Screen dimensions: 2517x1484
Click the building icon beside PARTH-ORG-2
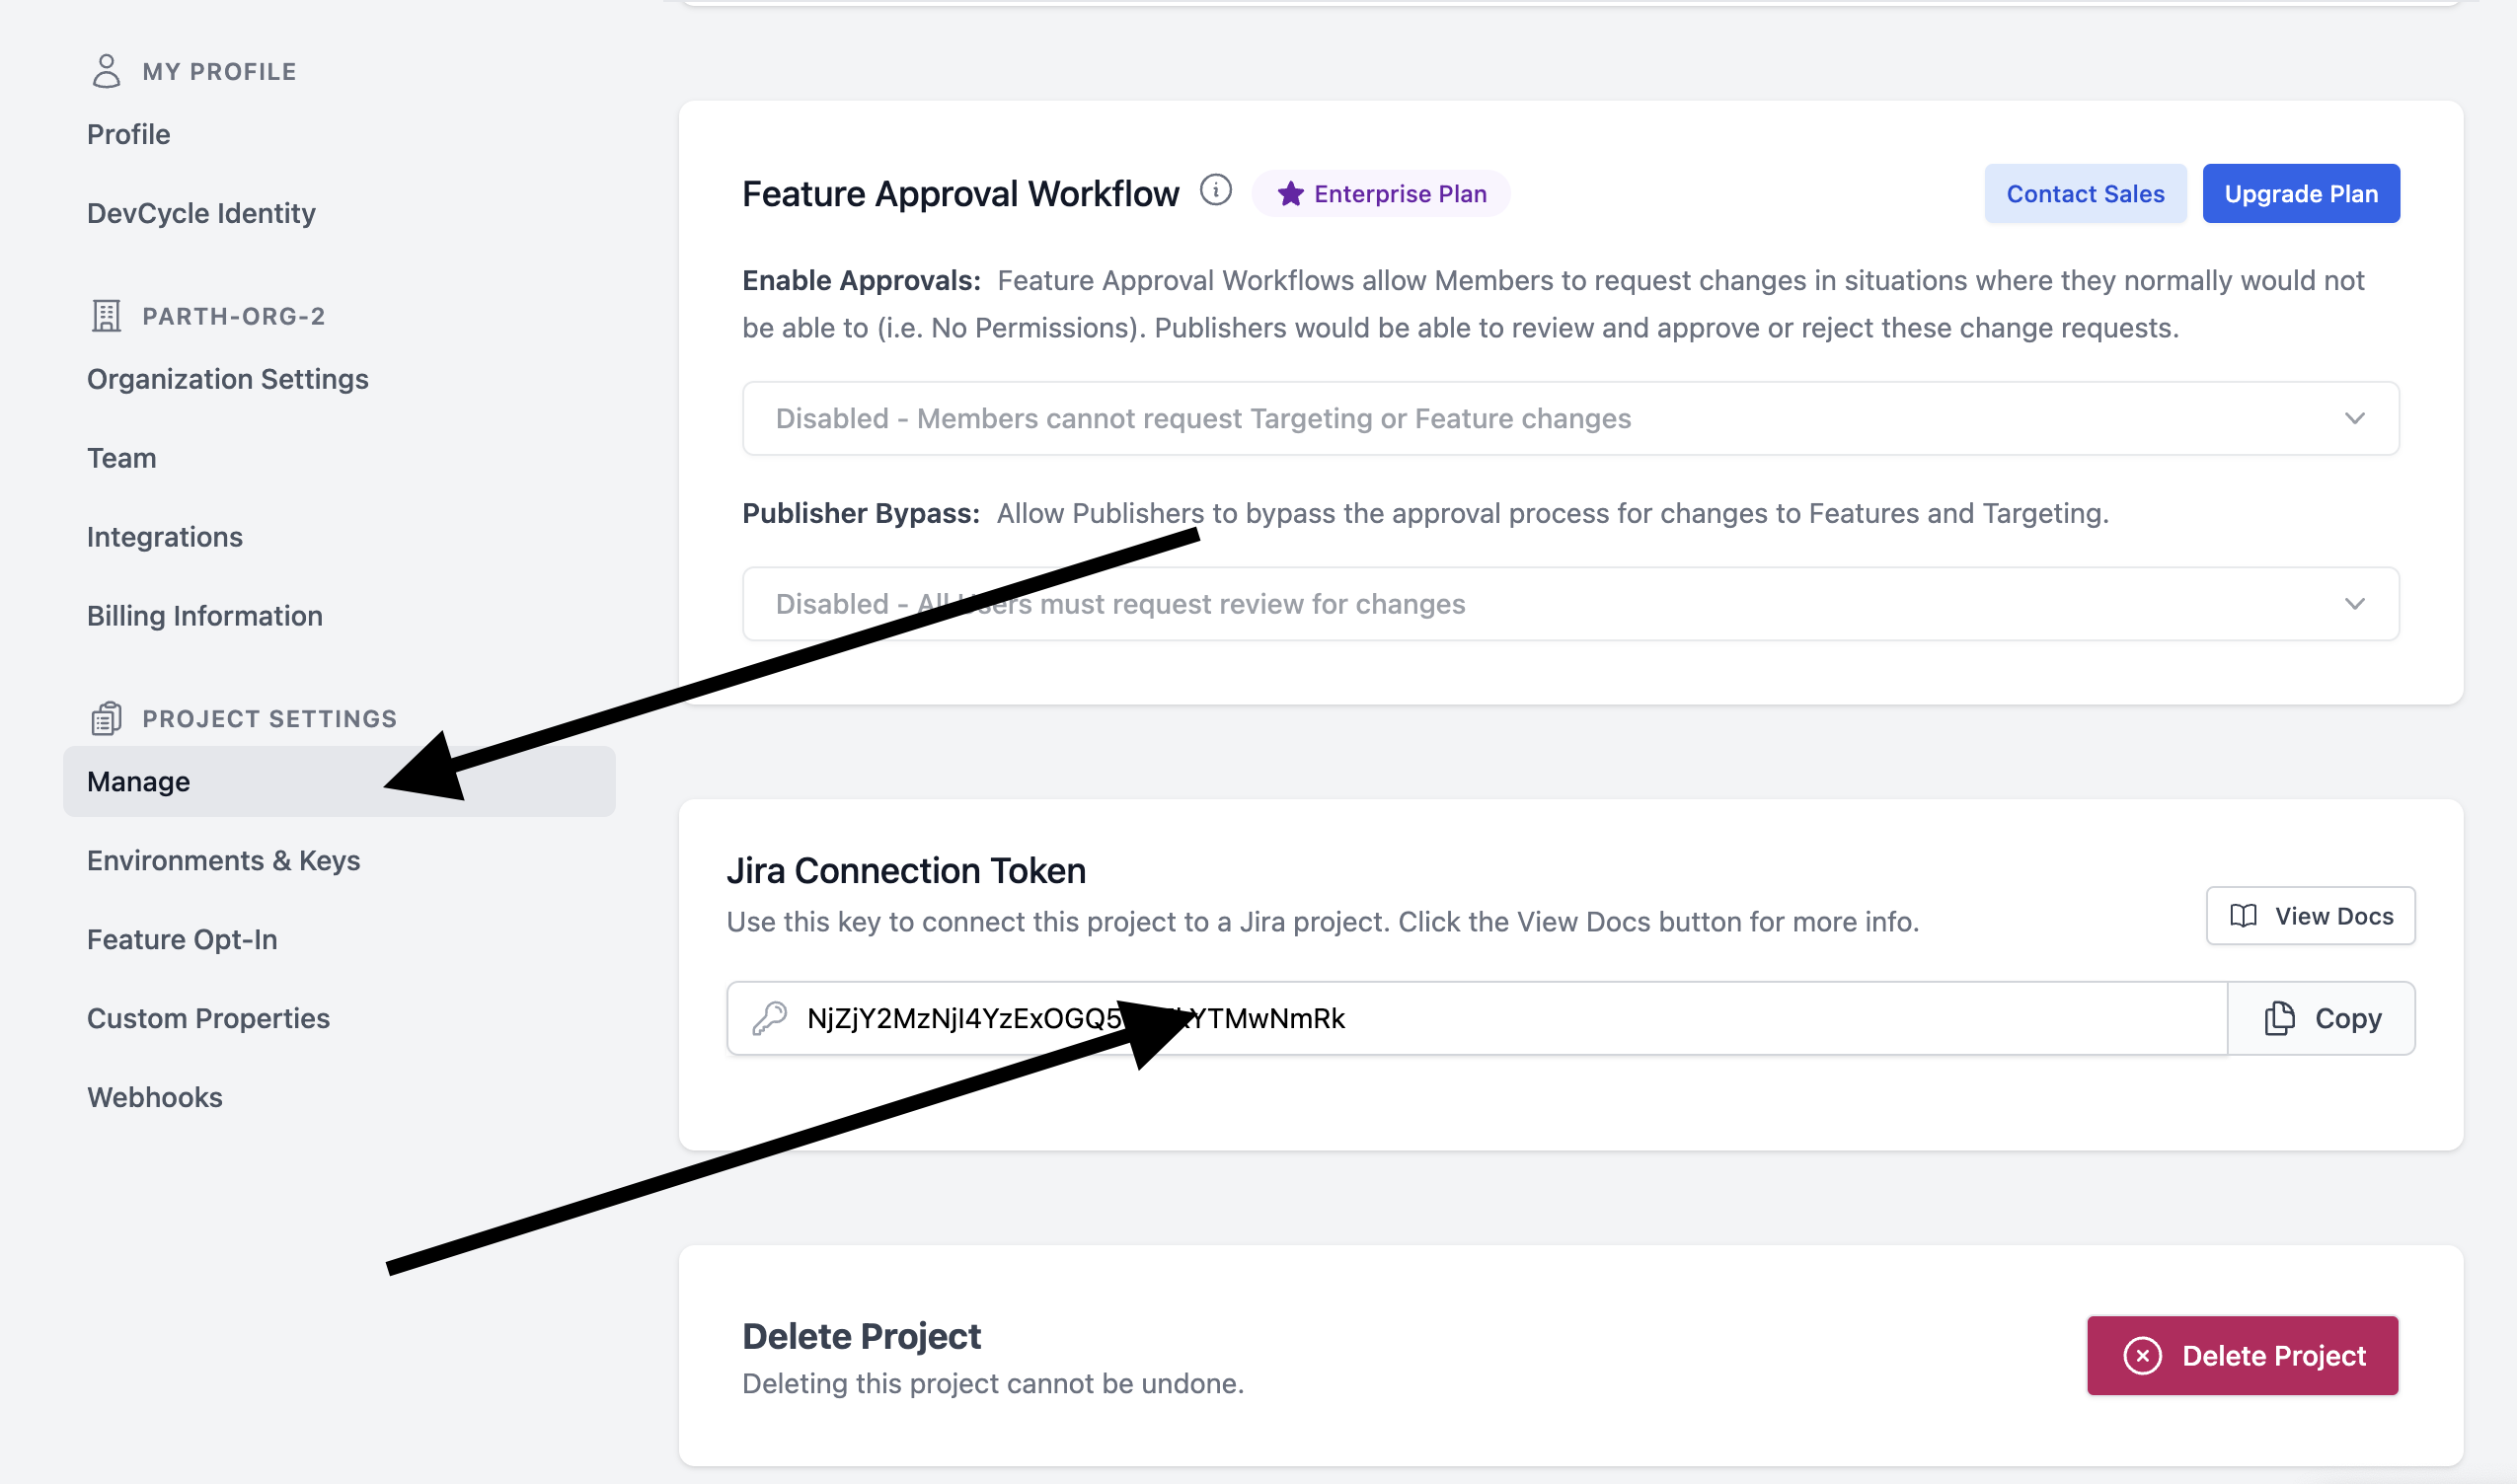[x=105, y=315]
